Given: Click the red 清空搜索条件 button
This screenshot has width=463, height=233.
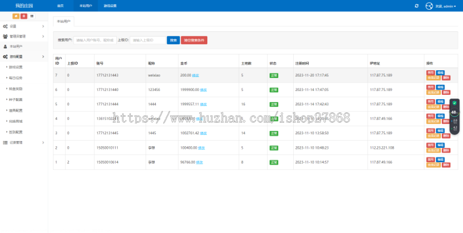Looking at the screenshot, I should pos(194,41).
